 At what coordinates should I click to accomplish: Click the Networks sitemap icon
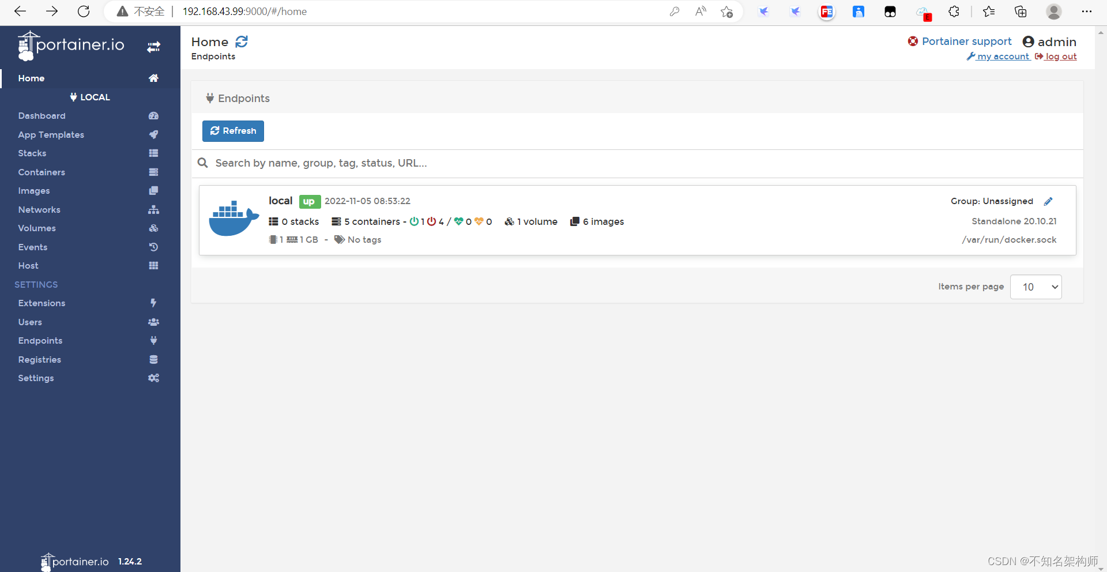153,209
